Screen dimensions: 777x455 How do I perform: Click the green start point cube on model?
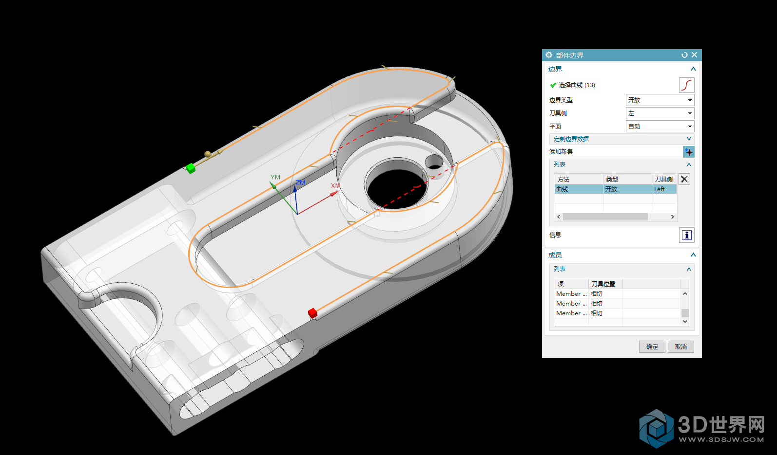pos(191,168)
